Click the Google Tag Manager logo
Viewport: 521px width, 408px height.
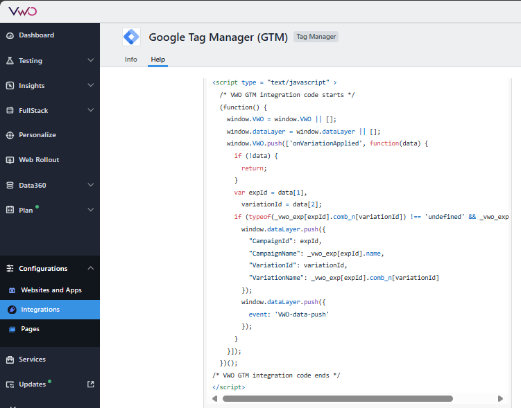click(131, 37)
